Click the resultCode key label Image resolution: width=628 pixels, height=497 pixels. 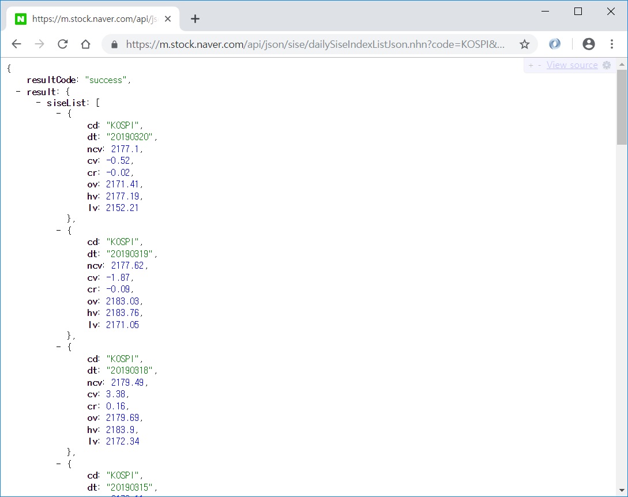(51, 80)
